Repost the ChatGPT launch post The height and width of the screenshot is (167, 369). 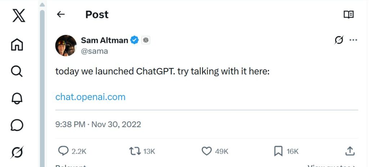135,151
